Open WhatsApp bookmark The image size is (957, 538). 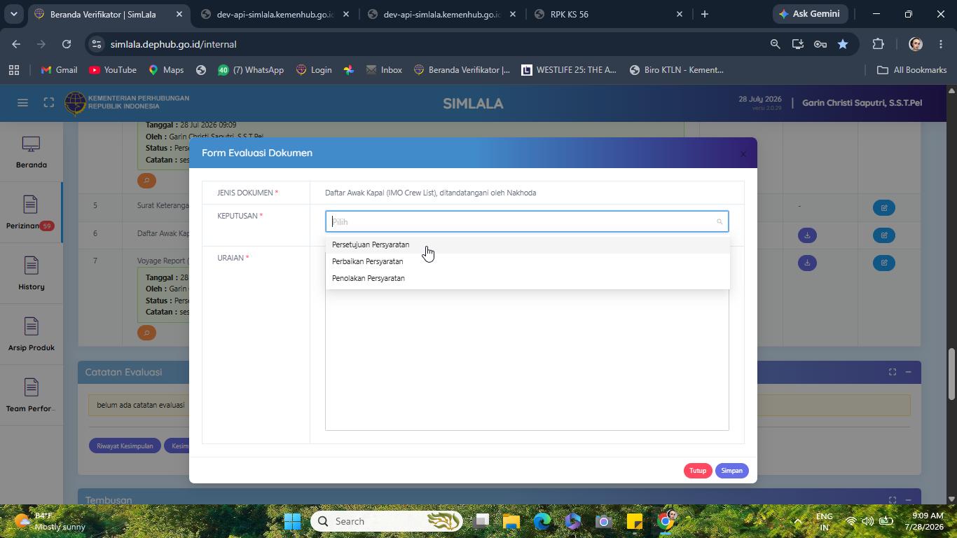coord(251,70)
